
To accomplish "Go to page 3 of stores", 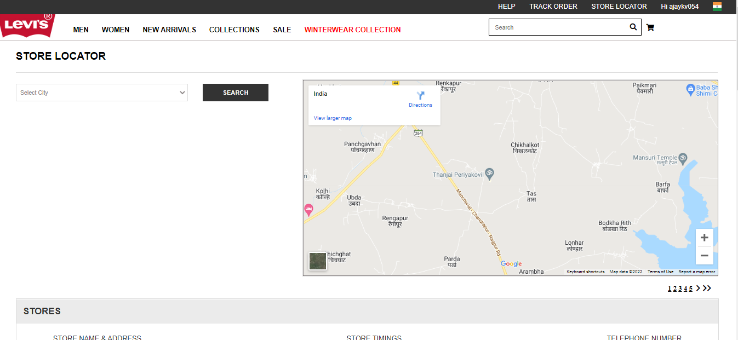I will (680, 289).
